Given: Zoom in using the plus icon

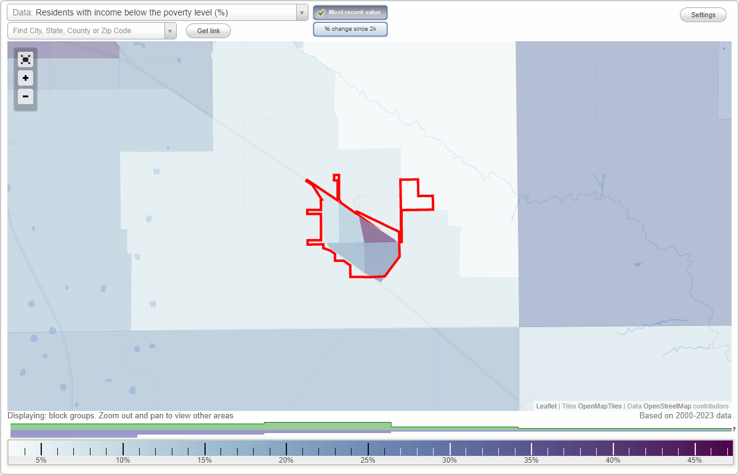Looking at the screenshot, I should click(x=25, y=78).
